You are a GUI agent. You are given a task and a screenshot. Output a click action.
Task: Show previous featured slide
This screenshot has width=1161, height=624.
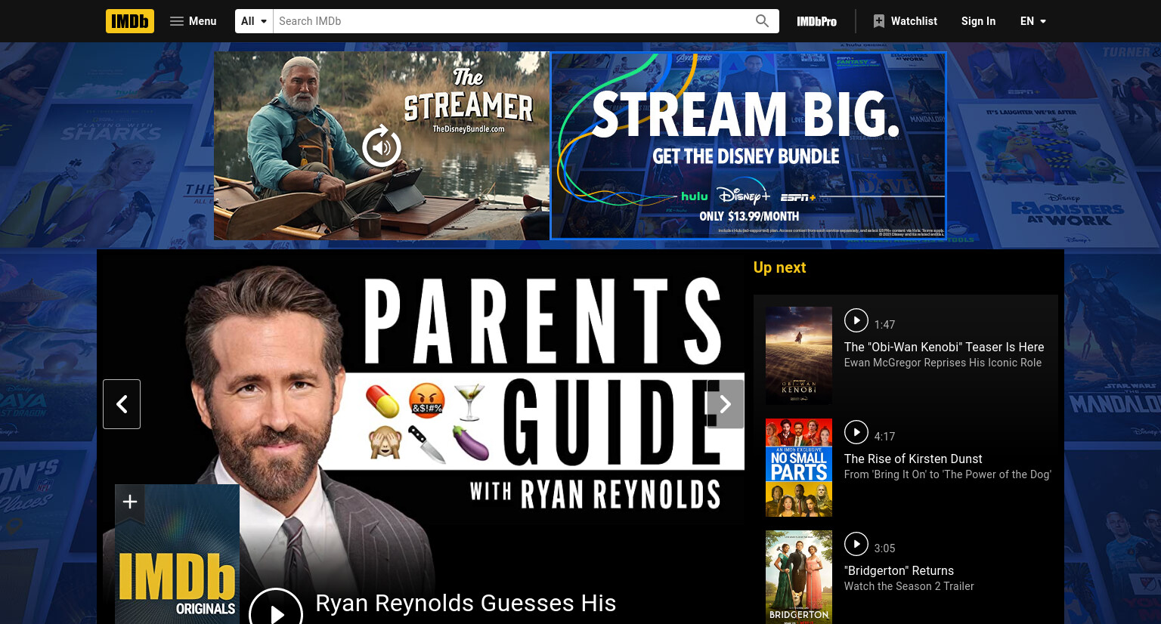click(122, 404)
